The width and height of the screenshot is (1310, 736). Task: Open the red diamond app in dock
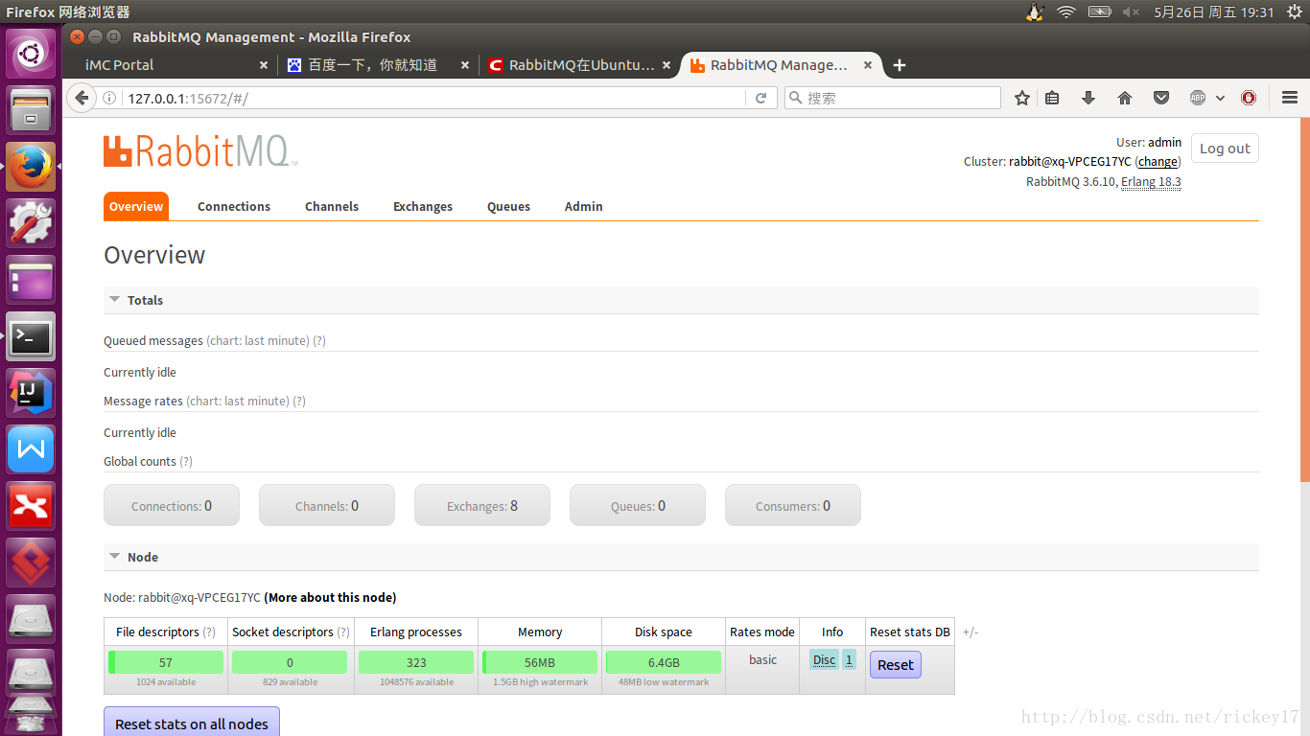pyautogui.click(x=32, y=563)
